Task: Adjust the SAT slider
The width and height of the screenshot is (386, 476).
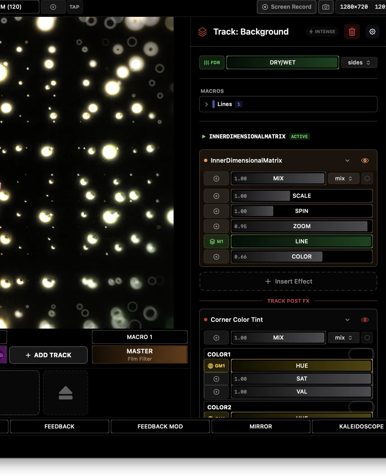Action: tap(302, 379)
